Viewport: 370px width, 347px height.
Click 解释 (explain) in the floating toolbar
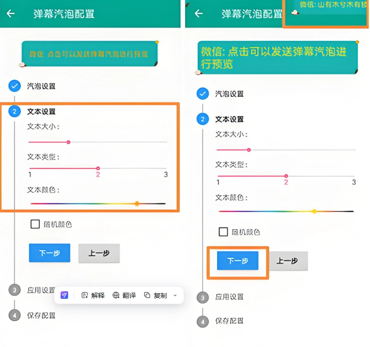pos(93,295)
